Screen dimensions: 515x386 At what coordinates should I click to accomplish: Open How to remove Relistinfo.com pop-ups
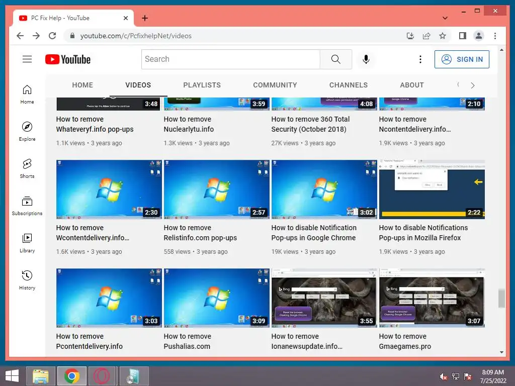pos(200,233)
